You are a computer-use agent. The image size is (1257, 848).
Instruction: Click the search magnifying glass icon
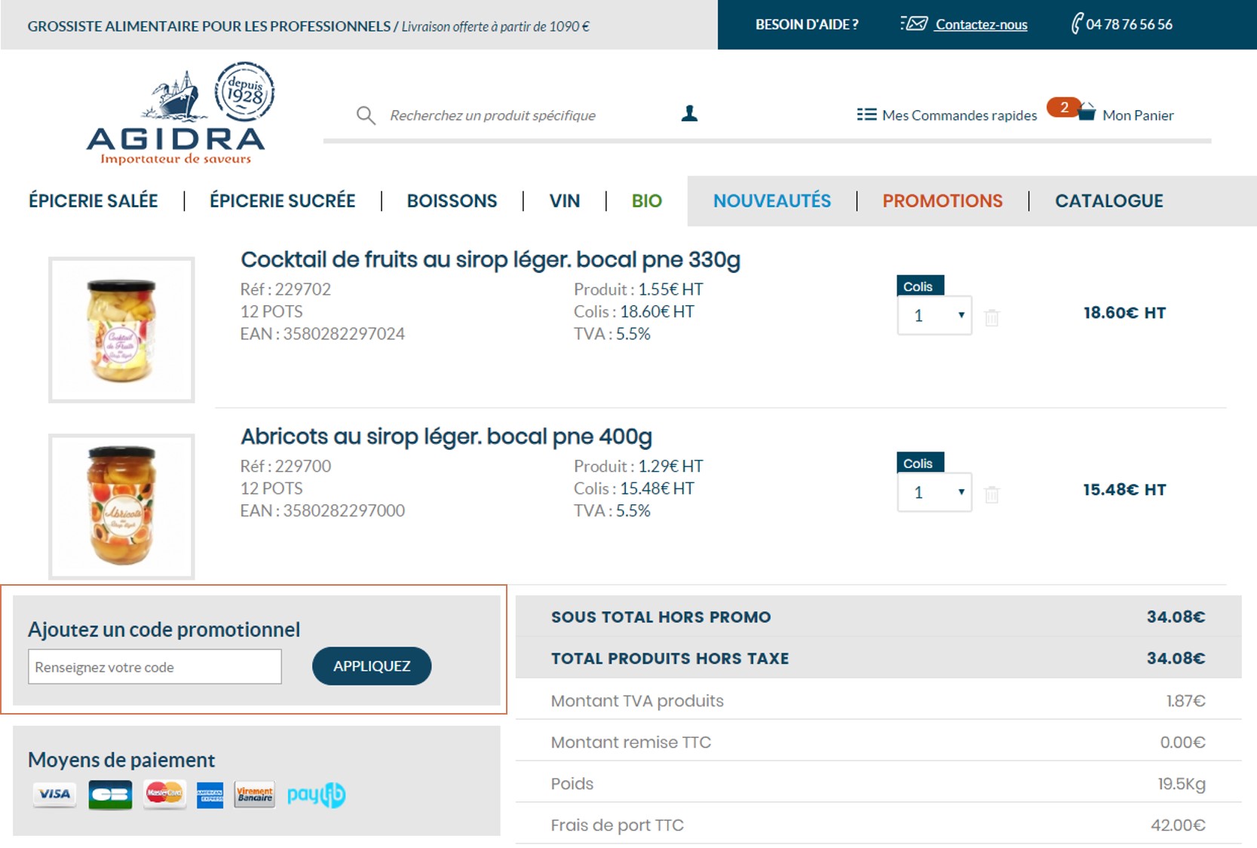(366, 115)
